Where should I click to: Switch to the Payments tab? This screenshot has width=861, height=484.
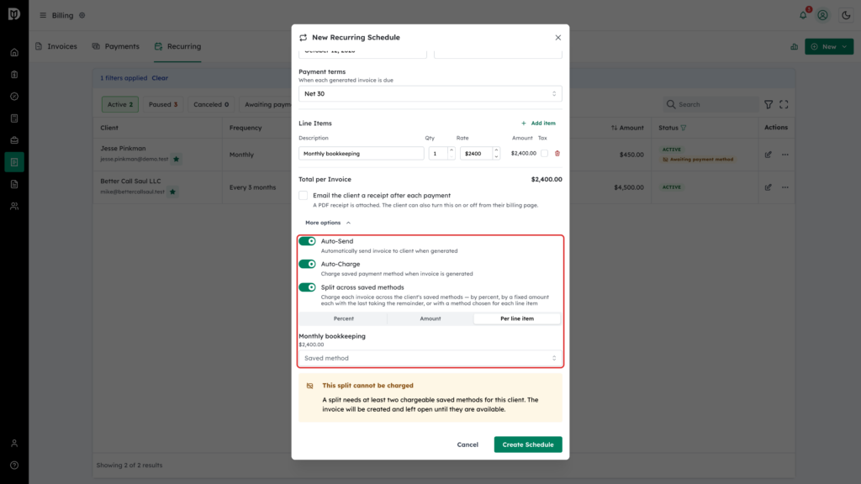[x=116, y=47]
